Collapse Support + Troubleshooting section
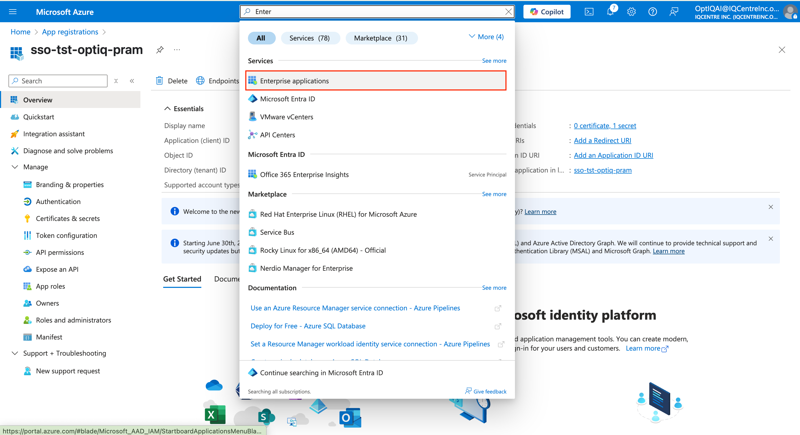This screenshot has width=800, height=435. (x=15, y=353)
